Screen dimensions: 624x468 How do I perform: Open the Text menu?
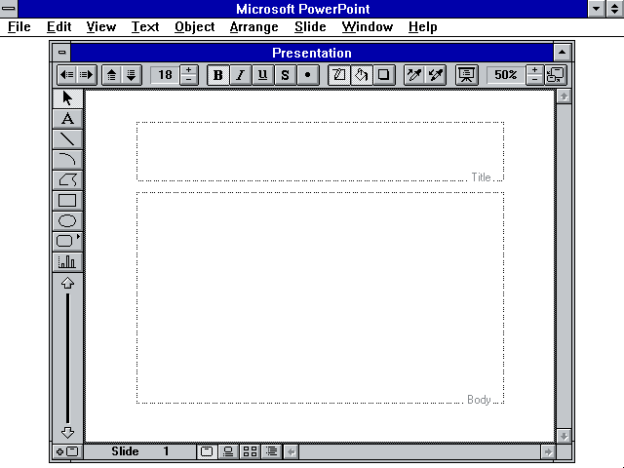145,26
